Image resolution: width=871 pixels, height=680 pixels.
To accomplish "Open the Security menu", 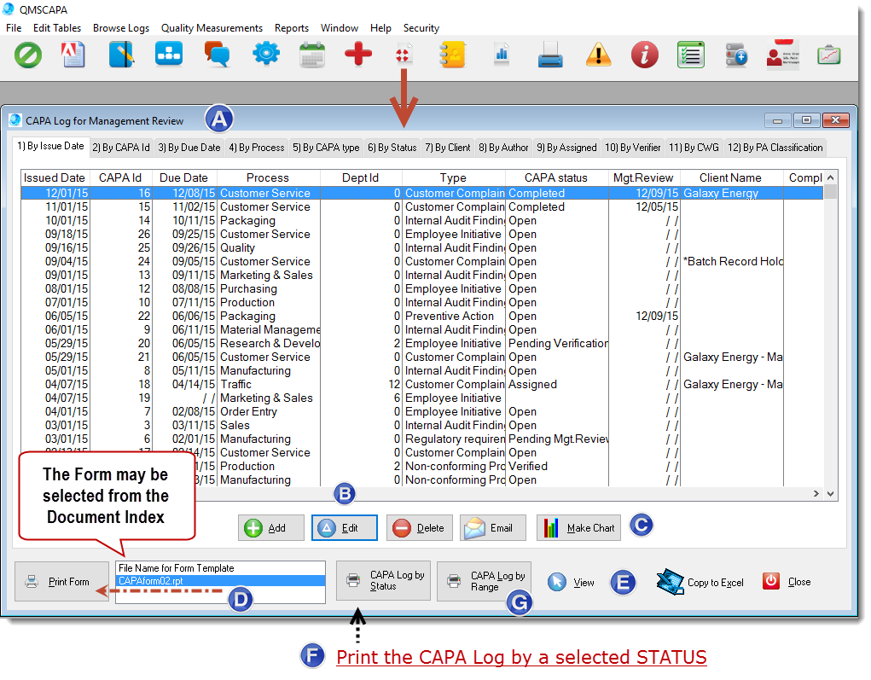I will click(x=421, y=27).
